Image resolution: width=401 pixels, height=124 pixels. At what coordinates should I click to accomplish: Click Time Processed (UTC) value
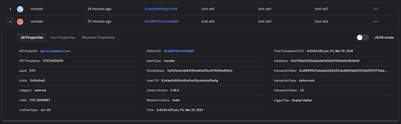pyautogui.click(x=330, y=51)
